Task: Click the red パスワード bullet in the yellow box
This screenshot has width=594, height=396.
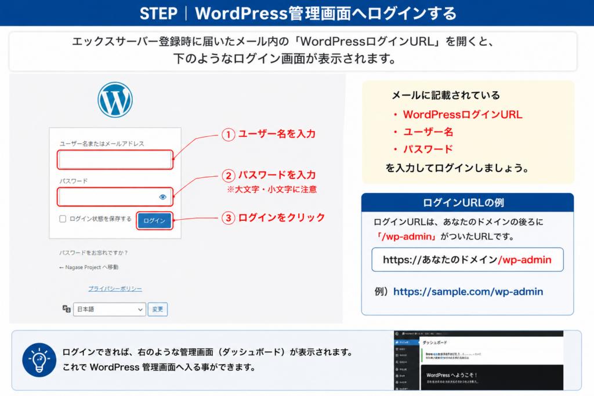Action: (x=428, y=149)
